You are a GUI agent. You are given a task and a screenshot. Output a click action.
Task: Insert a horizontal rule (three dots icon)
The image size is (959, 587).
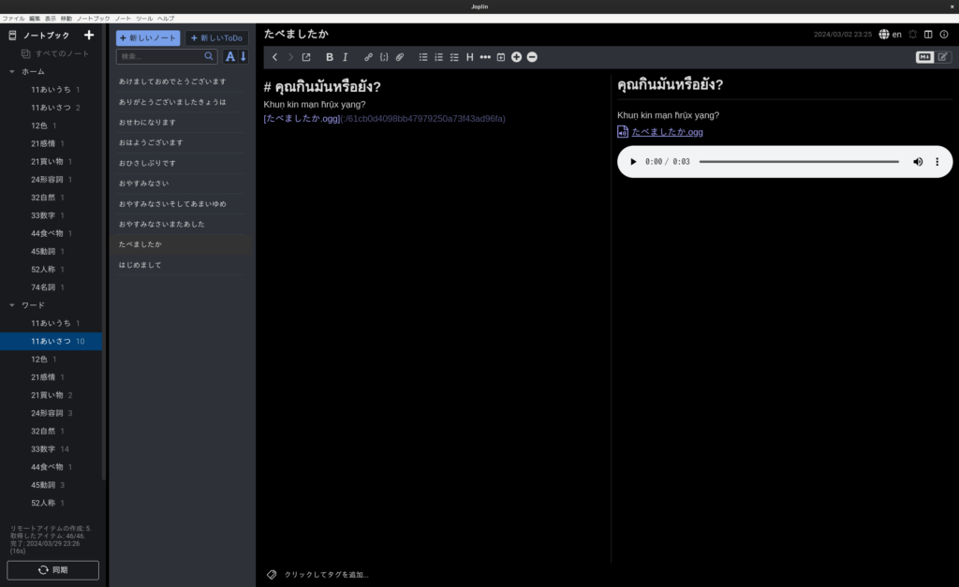[485, 57]
